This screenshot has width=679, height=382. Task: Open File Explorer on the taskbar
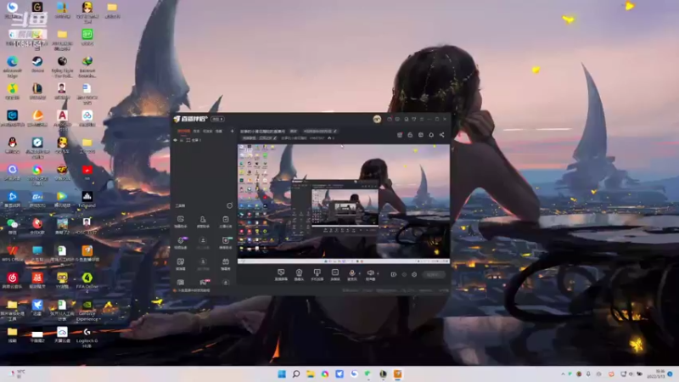point(311,374)
